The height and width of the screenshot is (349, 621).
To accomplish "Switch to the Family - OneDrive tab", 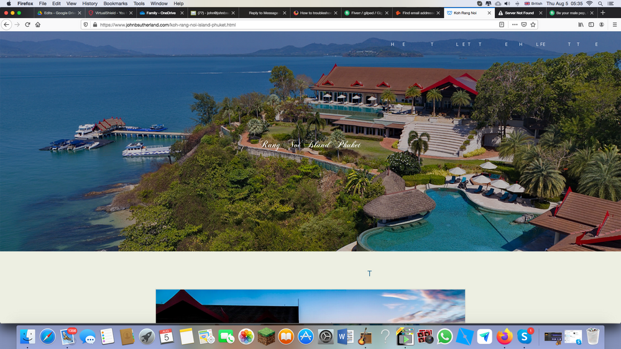I will coord(160,12).
